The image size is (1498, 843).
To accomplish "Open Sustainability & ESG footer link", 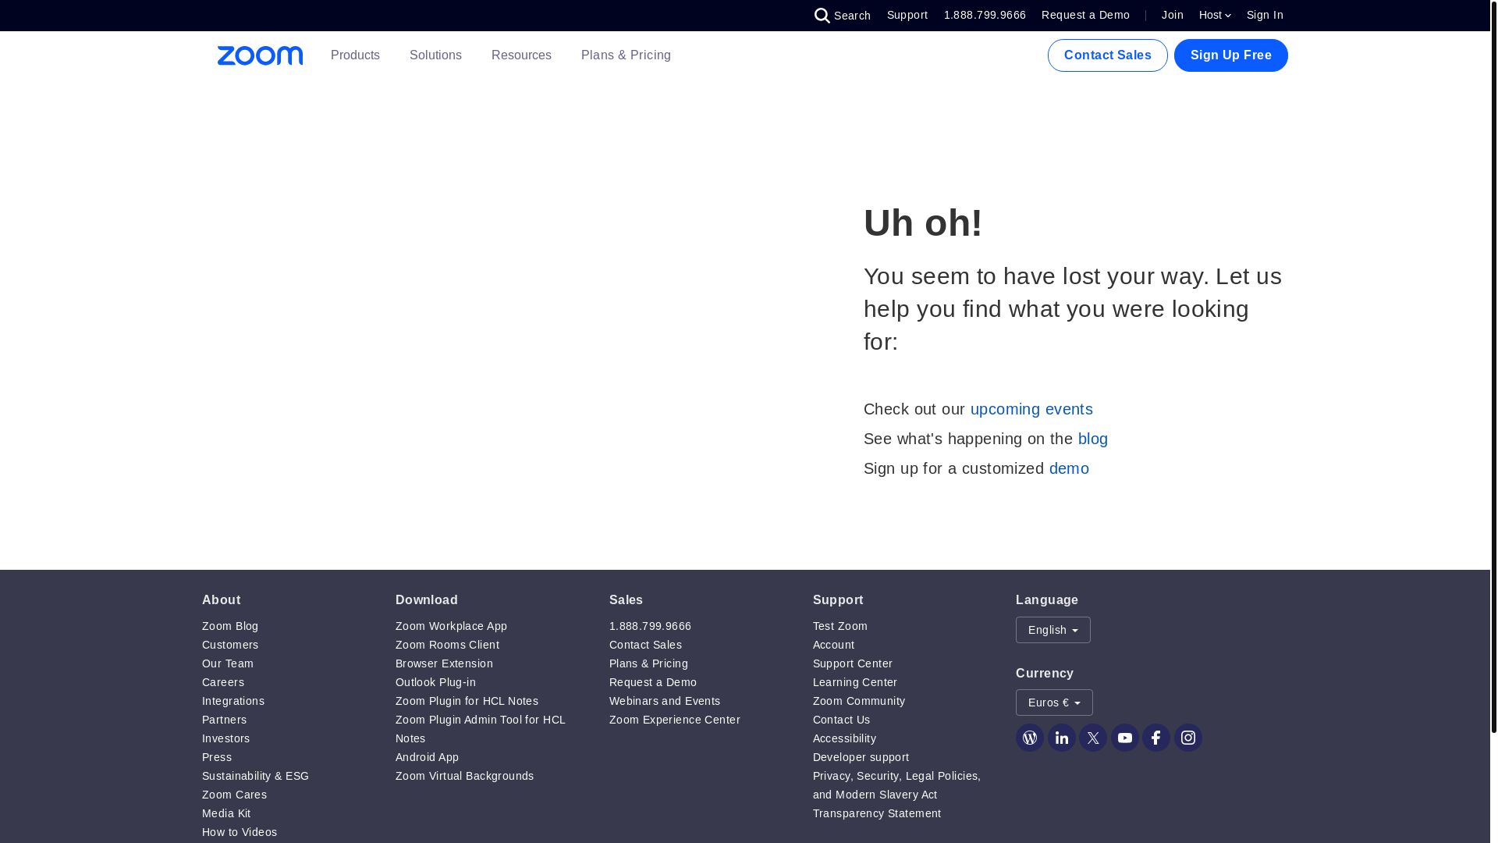I will coord(255,776).
